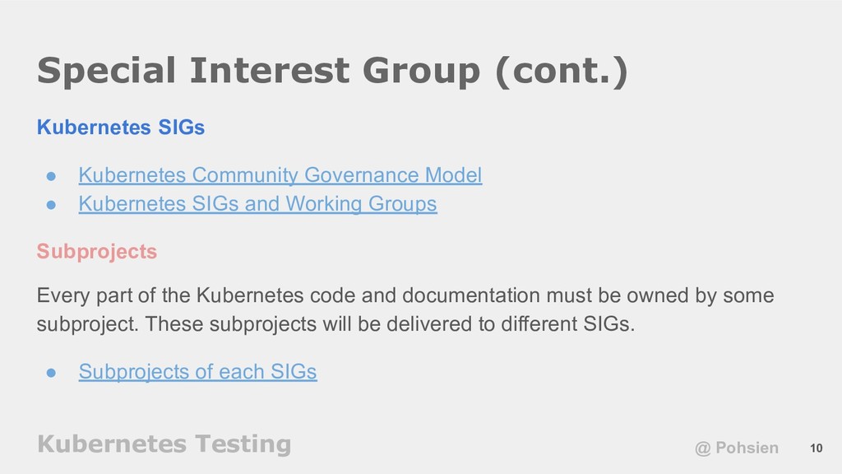Click the blue Kubernetes SIGs heading
The image size is (842, 474).
tap(121, 128)
